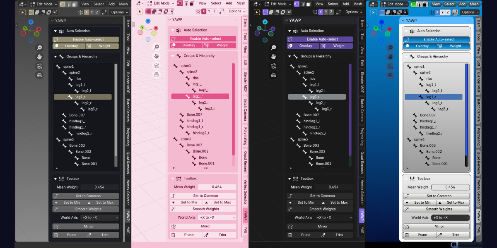Image resolution: width=497 pixels, height=248 pixels.
Task: Open the Edit Mode dropdown in the pink header
Action: [x=161, y=3]
